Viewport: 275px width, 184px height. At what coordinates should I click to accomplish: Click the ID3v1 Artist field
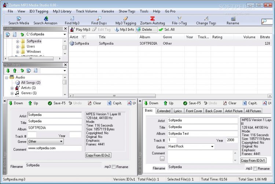[x=55, y=115]
